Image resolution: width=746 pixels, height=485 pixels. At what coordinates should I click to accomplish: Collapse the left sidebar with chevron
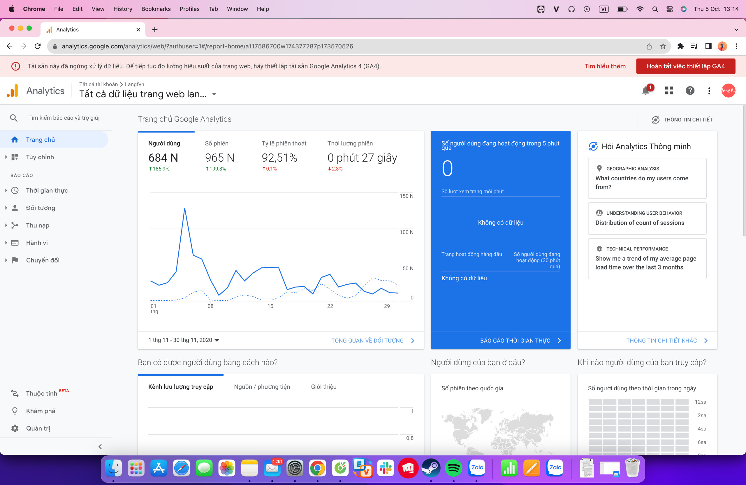click(100, 447)
